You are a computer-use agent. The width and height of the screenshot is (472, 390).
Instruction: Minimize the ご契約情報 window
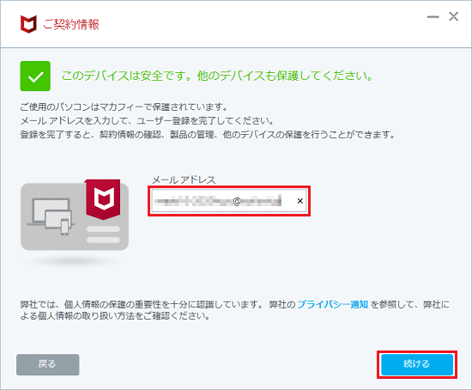(433, 17)
